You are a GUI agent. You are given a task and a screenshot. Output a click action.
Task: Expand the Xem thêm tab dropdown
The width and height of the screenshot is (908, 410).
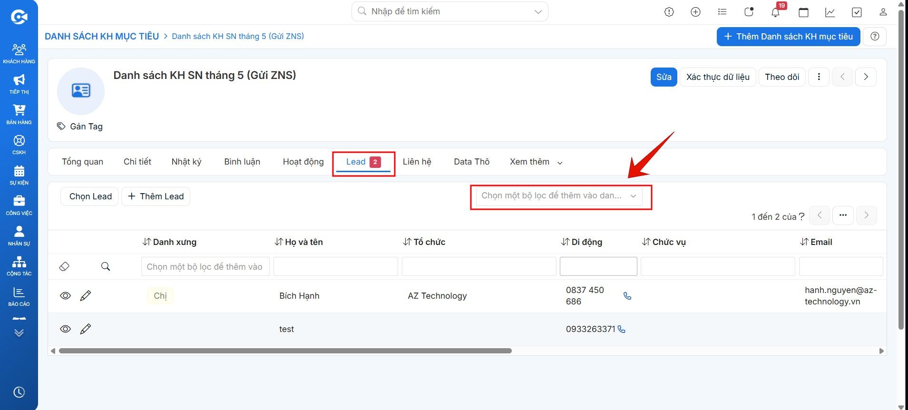click(536, 162)
